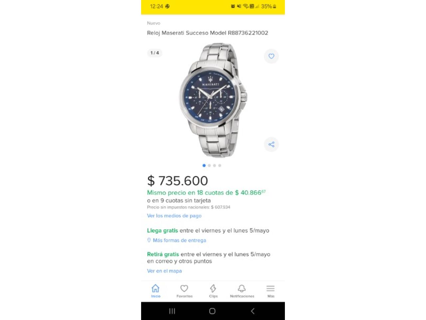
Task: Open the Inicio home tab
Action: (x=155, y=291)
